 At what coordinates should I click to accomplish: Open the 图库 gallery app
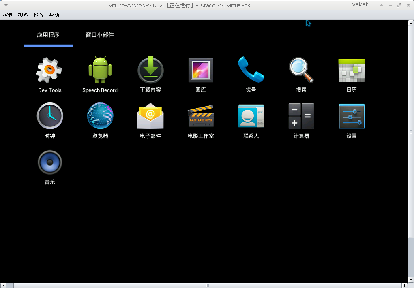(x=201, y=75)
